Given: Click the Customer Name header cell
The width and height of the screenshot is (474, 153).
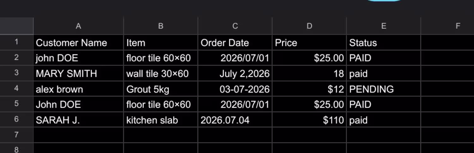Looking at the screenshot, I should coord(78,42).
